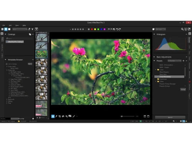The height and width of the screenshot is (144, 192).
Task: Select the blemish remover brush tool
Action: [x=74, y=116]
